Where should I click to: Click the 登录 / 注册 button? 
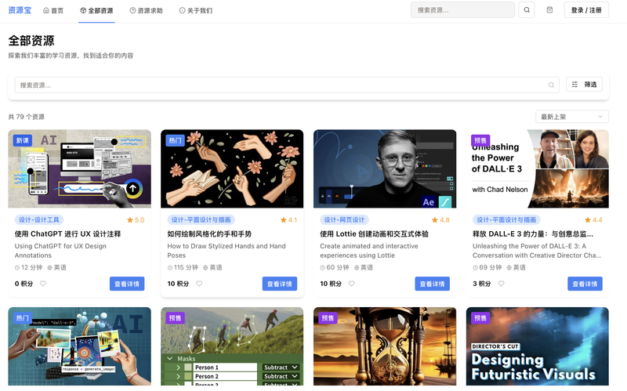coord(586,10)
